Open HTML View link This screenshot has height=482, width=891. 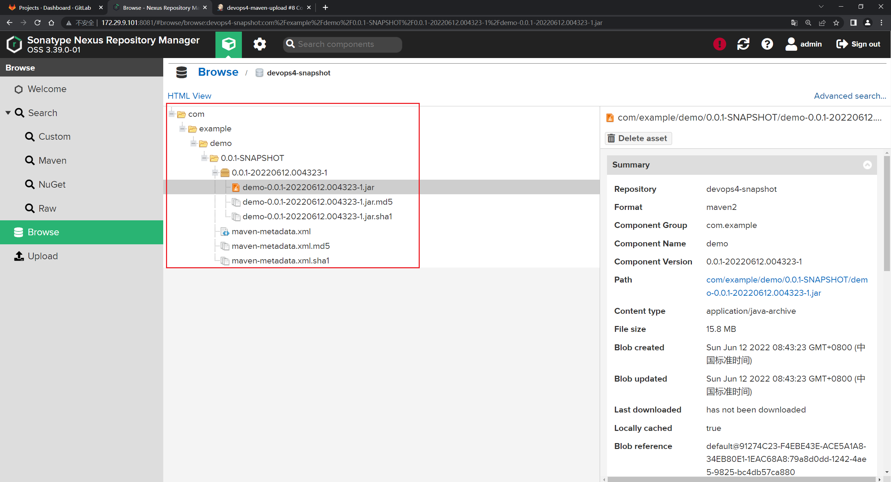[x=189, y=96]
